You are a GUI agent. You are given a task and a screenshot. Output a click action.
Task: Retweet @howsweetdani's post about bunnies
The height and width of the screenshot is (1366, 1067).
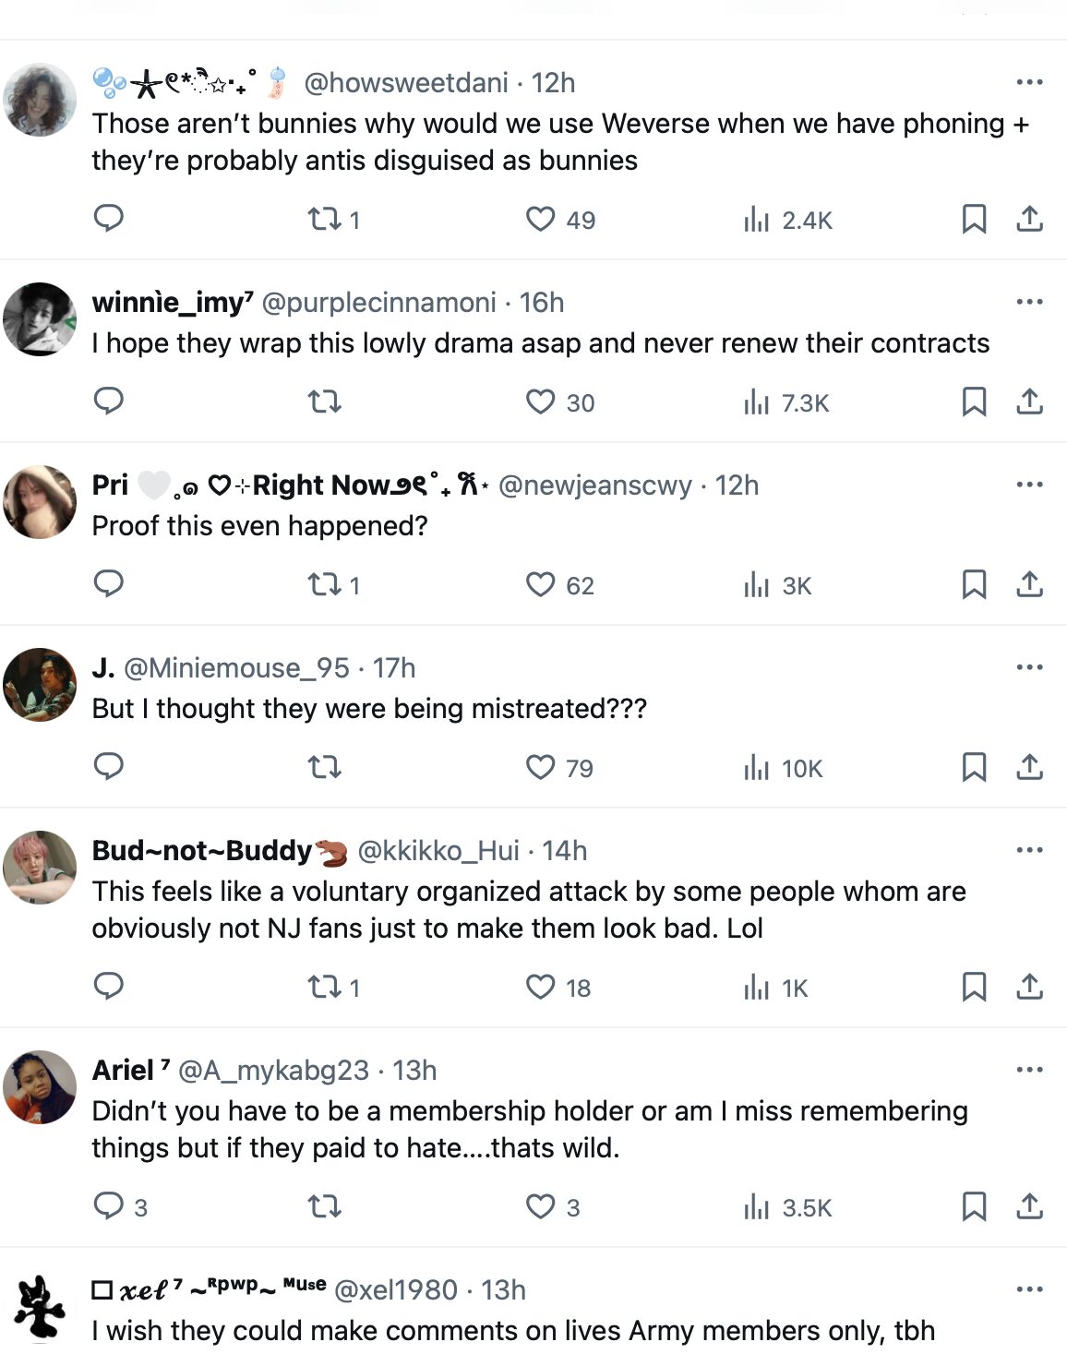325,219
